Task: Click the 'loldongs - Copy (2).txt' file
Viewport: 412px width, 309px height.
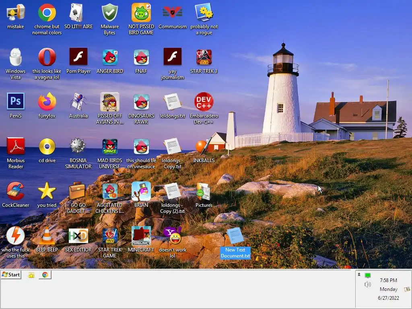Action: coord(172,191)
